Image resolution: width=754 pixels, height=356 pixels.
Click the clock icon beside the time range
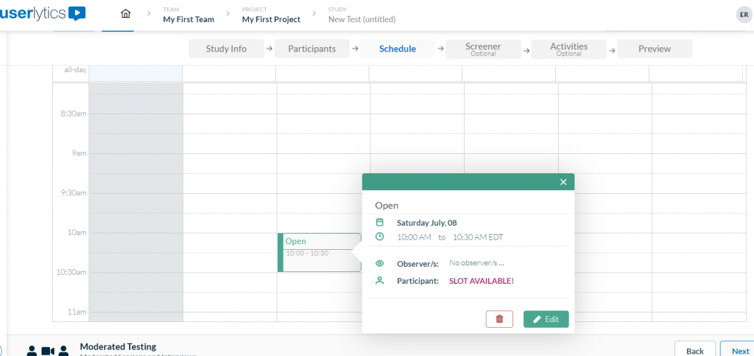pyautogui.click(x=380, y=237)
